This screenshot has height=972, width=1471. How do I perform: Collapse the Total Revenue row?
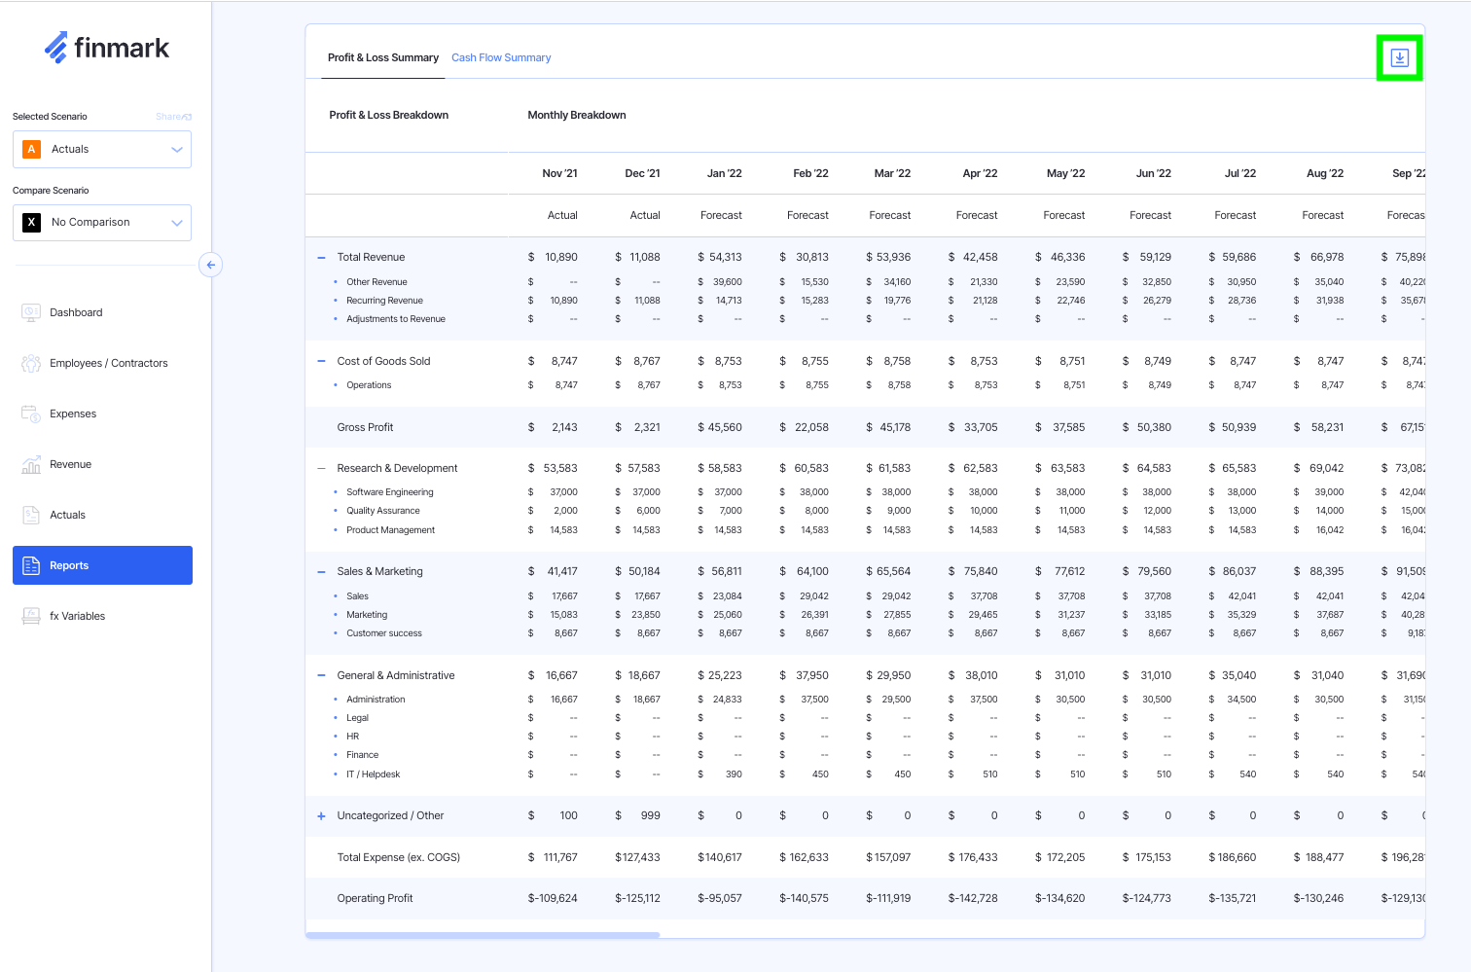tap(321, 258)
